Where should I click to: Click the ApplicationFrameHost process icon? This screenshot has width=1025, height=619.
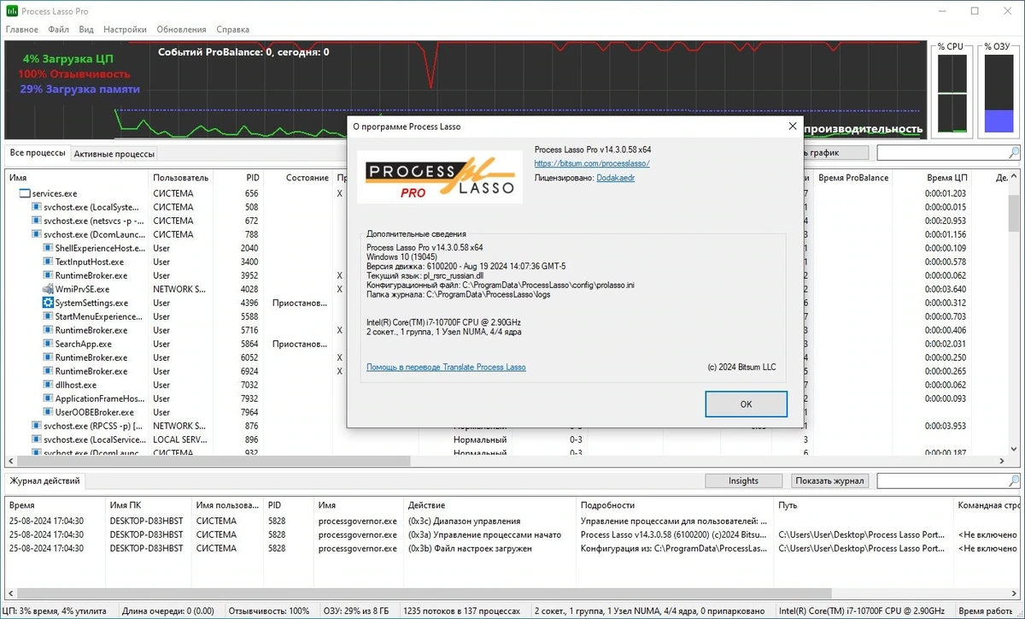49,398
